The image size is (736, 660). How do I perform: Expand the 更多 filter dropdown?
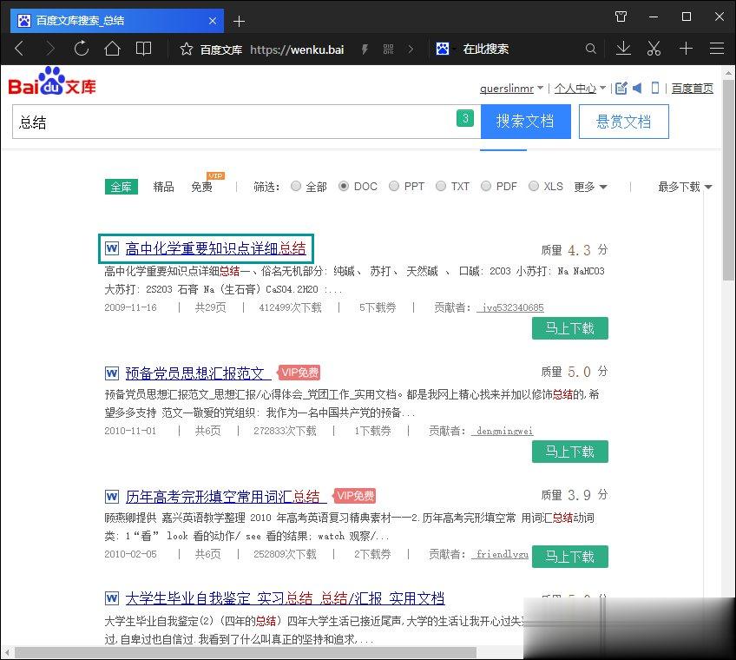click(x=590, y=187)
